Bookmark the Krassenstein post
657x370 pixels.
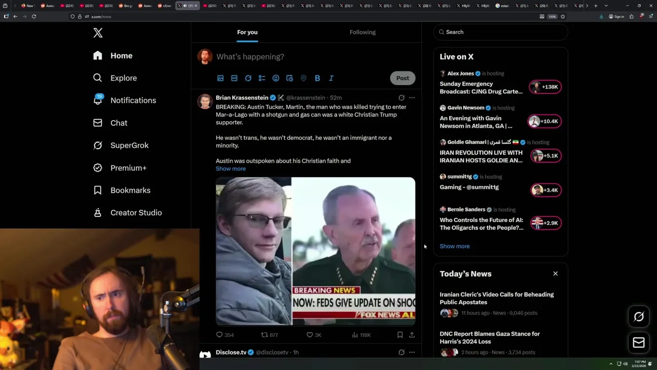coord(400,335)
